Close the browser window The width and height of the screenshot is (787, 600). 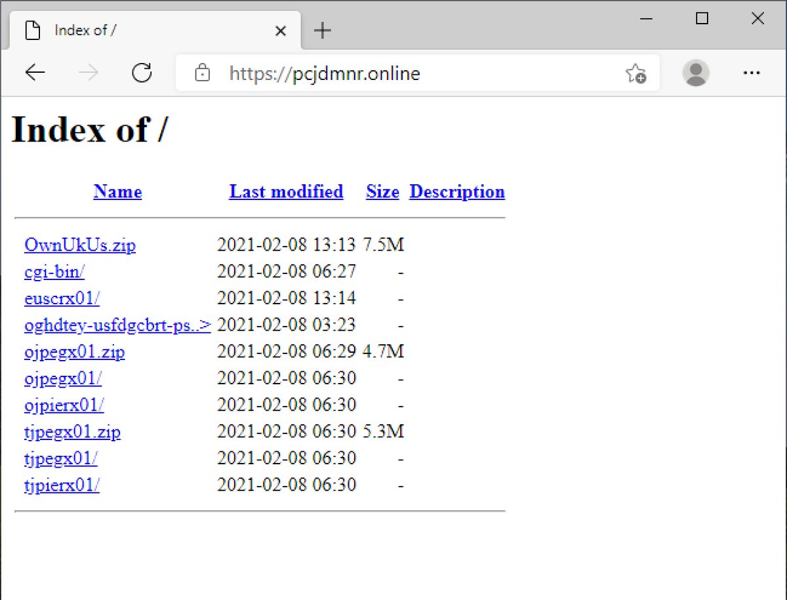757,19
